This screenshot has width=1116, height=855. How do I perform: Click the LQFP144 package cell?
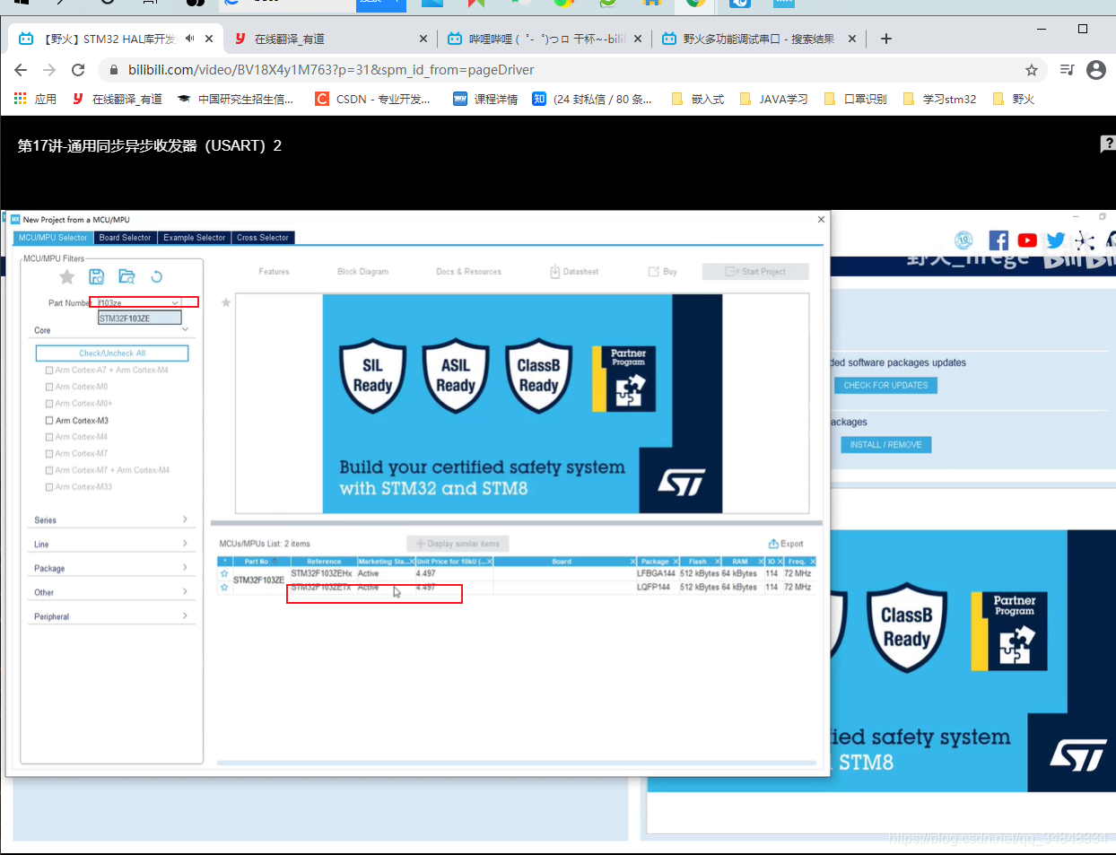pyautogui.click(x=654, y=588)
